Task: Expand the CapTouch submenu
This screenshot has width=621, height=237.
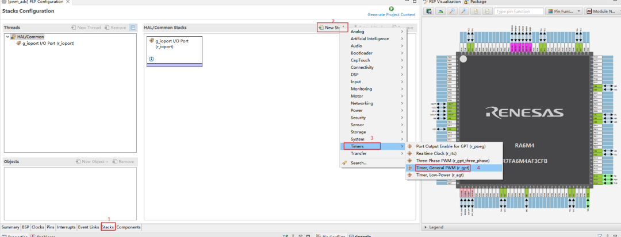Action: click(373, 60)
